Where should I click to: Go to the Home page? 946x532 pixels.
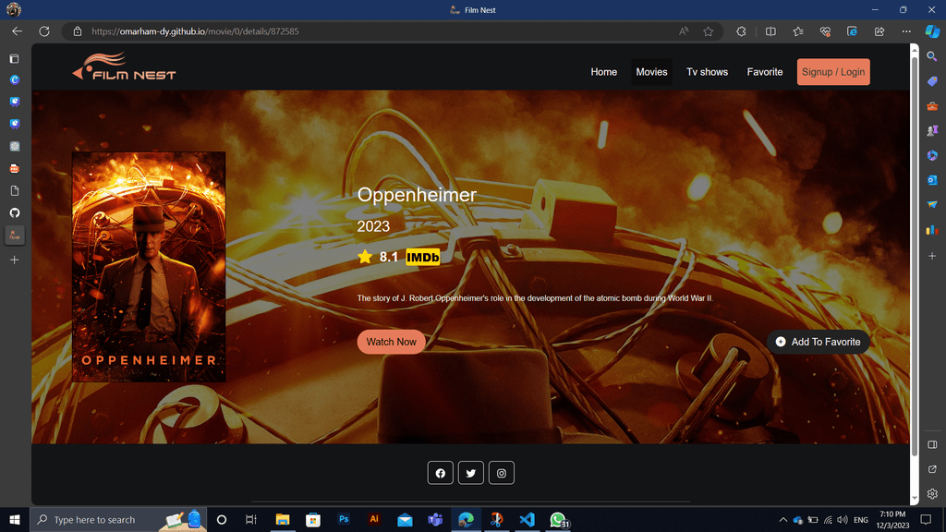click(604, 72)
